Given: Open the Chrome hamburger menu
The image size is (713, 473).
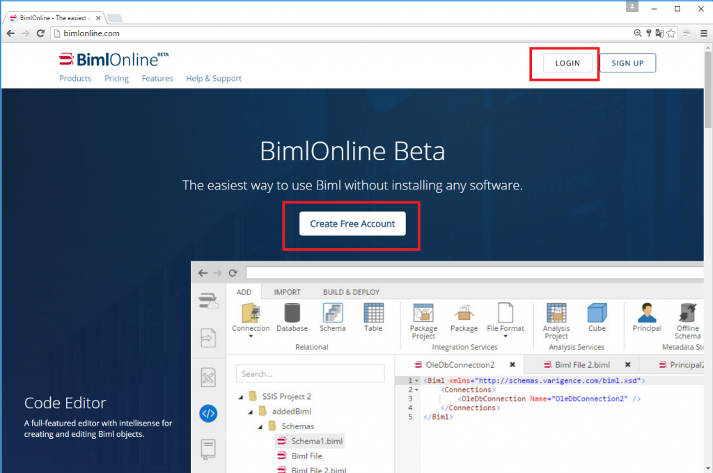Looking at the screenshot, I should coord(703,33).
